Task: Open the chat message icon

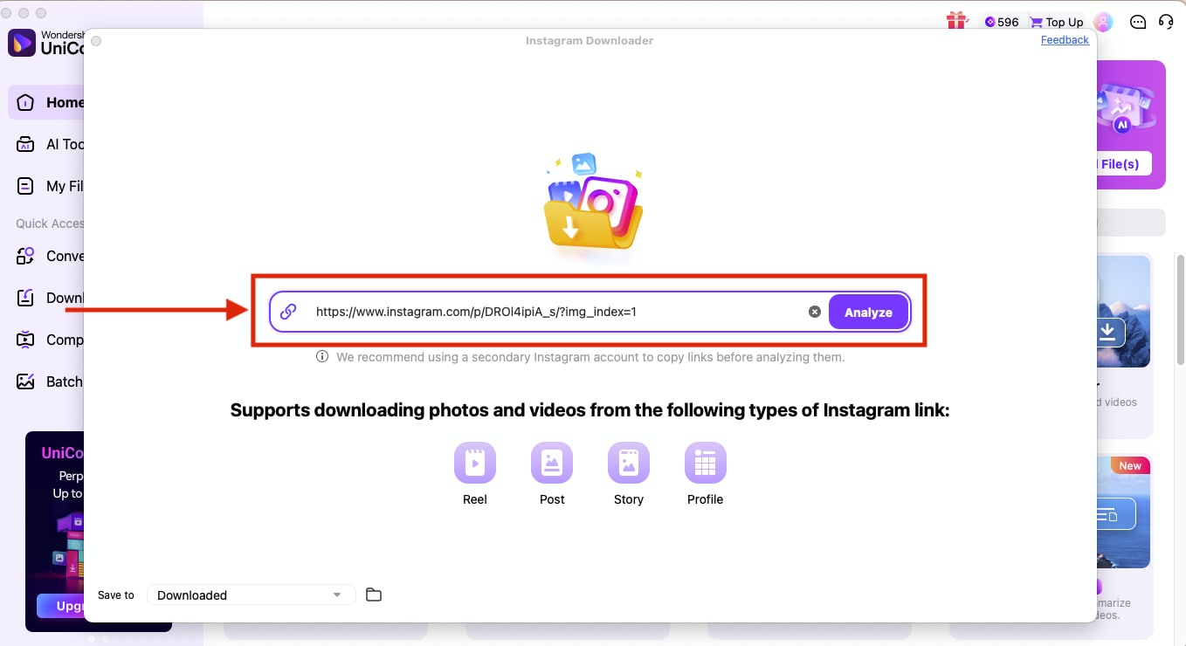Action: point(1137,21)
